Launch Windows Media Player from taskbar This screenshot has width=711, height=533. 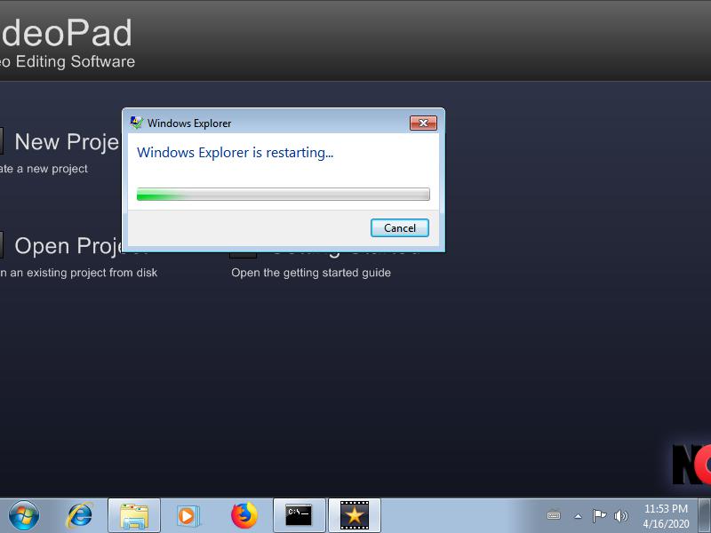[188, 515]
